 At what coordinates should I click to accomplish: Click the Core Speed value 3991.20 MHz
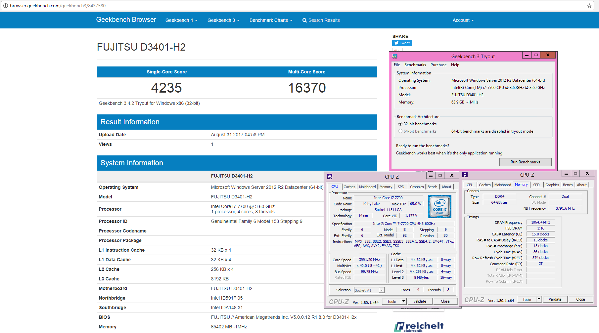pos(369,260)
